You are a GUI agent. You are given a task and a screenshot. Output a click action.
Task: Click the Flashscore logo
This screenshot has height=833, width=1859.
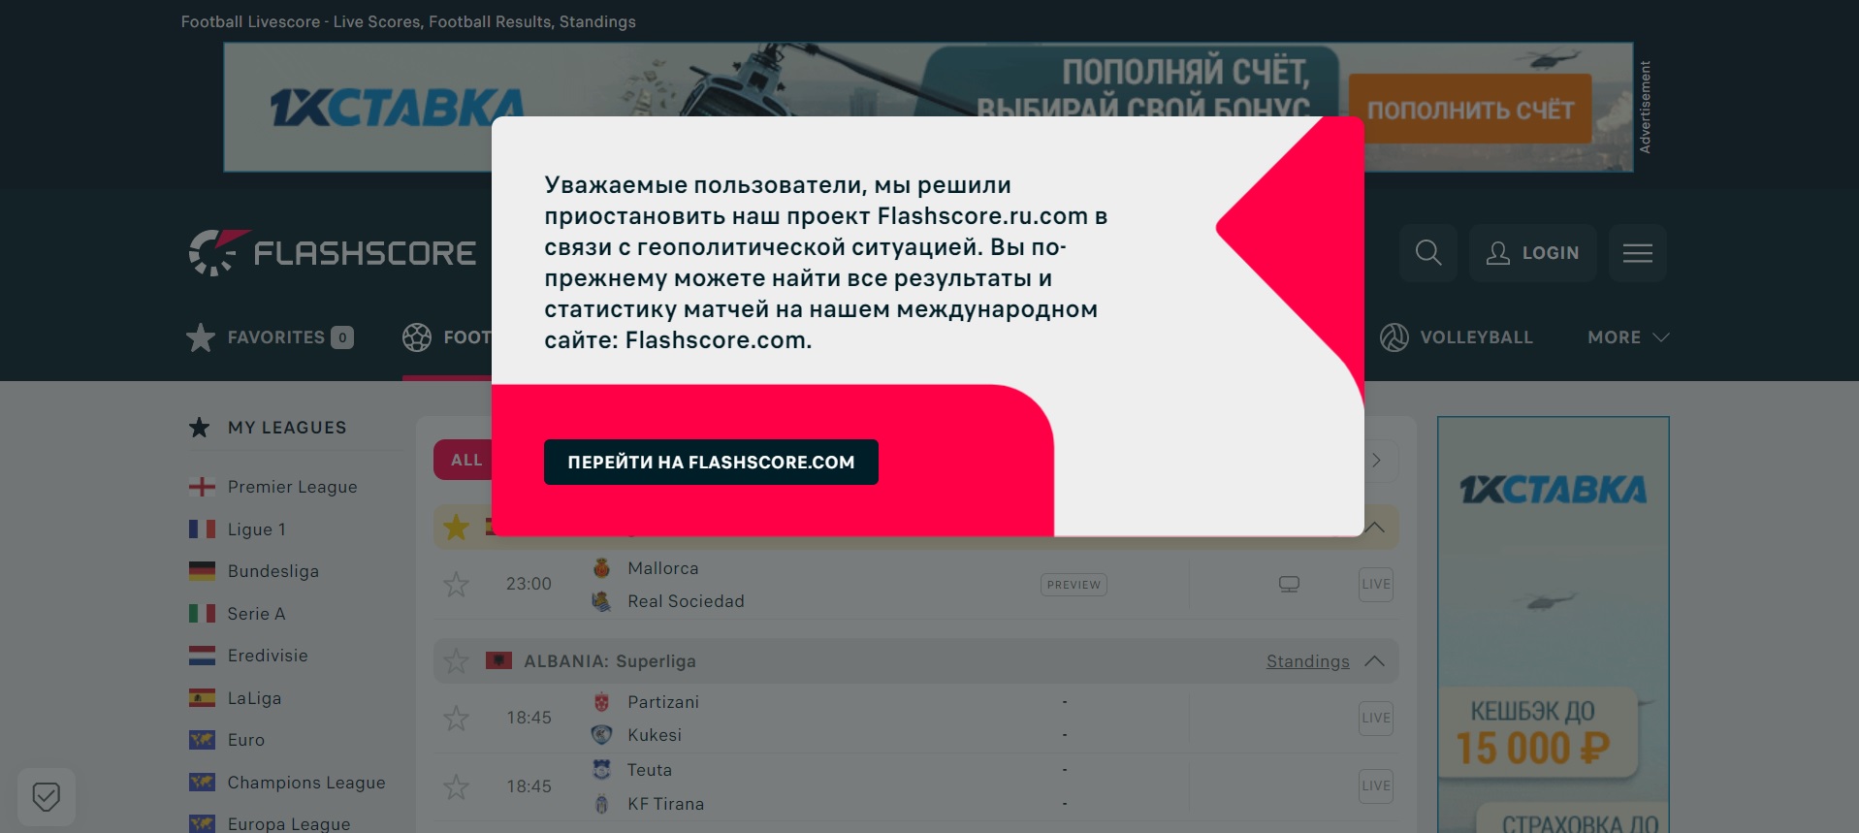pos(332,253)
